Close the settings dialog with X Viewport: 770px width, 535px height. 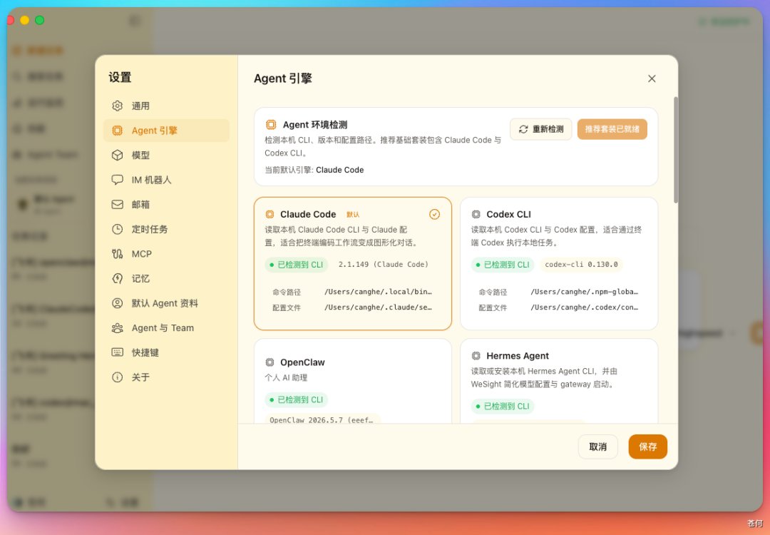coord(652,78)
